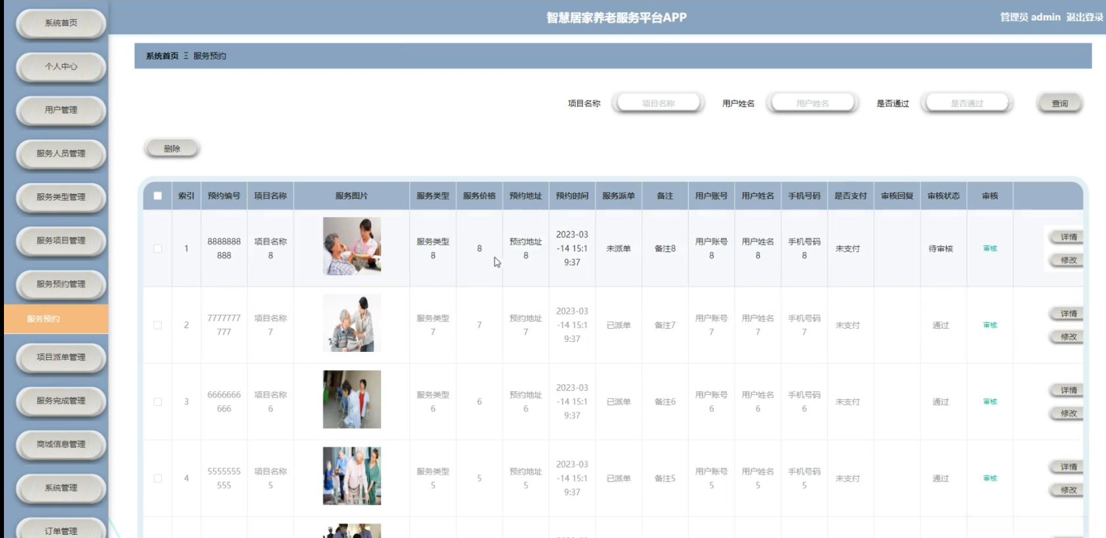The width and height of the screenshot is (1106, 538).
Task: Click the 用户账号5 cell
Action: pos(711,478)
